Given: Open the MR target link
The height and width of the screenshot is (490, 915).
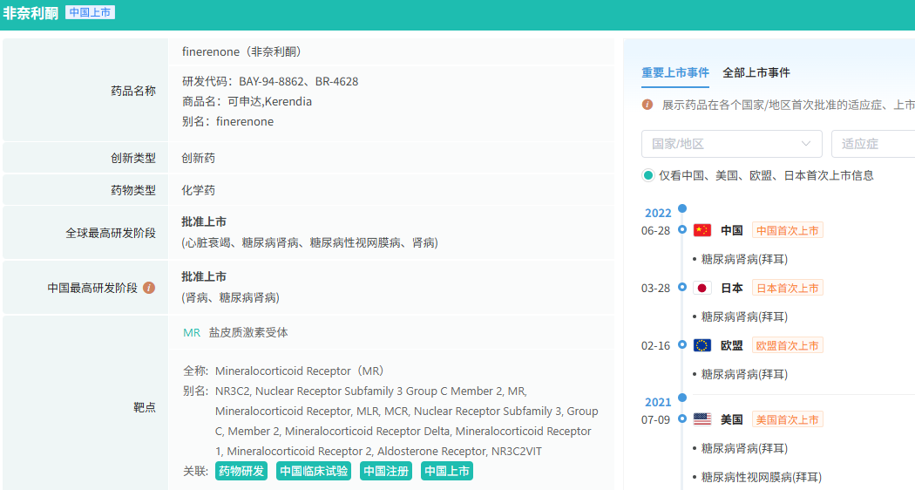Looking at the screenshot, I should pos(192,333).
